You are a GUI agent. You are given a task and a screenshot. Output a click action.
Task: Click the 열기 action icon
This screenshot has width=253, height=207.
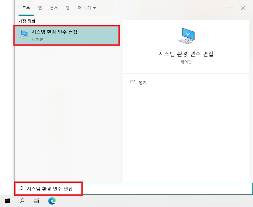point(133,82)
